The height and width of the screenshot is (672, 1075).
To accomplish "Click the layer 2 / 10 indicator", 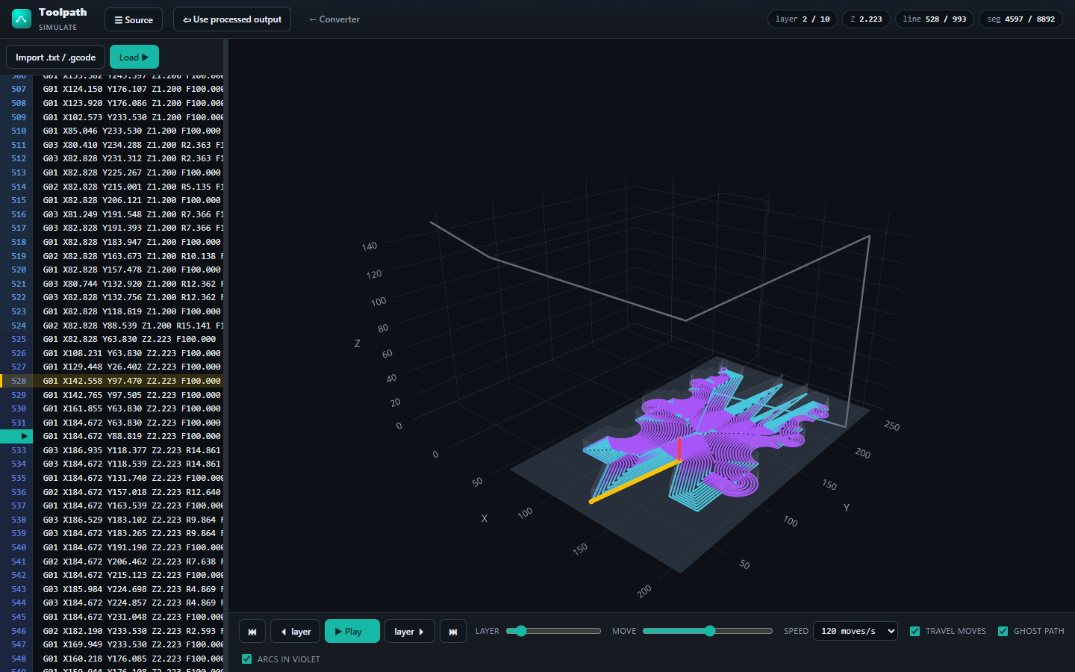I will pyautogui.click(x=803, y=19).
